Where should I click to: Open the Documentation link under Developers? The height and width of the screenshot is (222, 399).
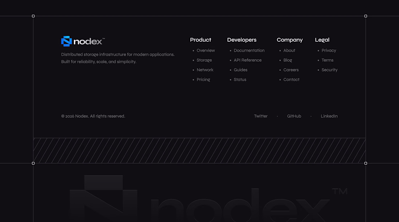(249, 50)
